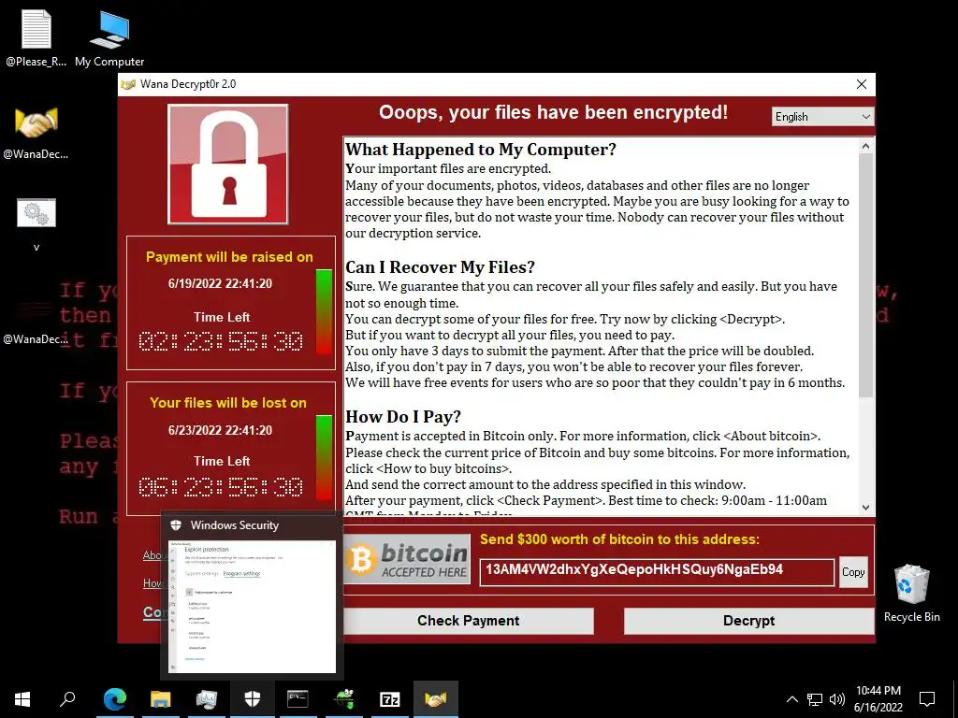
Task: Click 'Can I Recover My Files?' heading
Action: click(x=440, y=267)
